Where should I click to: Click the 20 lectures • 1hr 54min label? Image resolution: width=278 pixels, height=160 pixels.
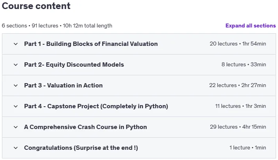click(238, 44)
